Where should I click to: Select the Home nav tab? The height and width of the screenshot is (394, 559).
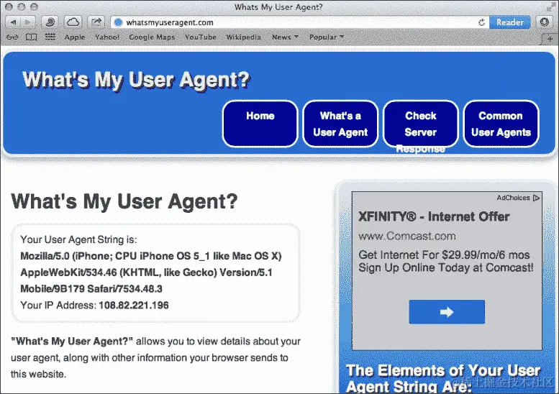point(260,124)
